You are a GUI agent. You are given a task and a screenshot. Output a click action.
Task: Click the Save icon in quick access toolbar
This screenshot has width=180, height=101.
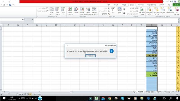[x=175, y=1]
